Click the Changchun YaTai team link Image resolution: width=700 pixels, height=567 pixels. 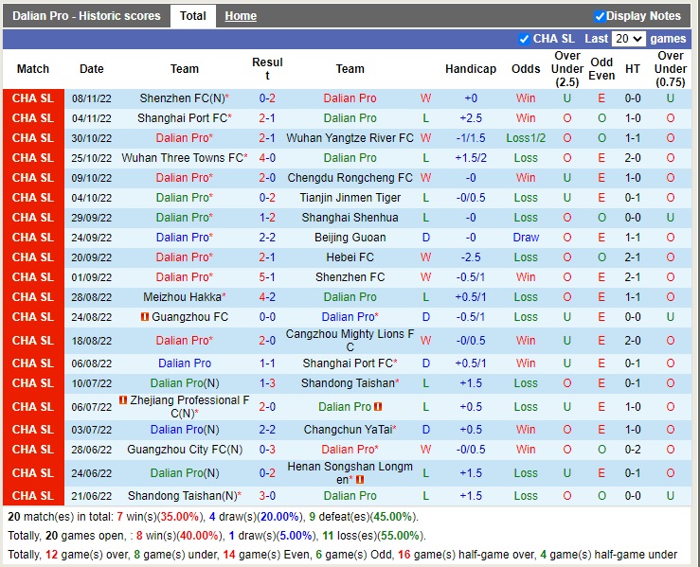tap(348, 430)
